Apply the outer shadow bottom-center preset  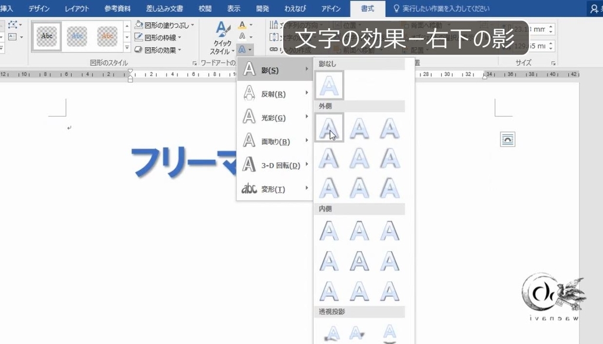tap(360, 128)
